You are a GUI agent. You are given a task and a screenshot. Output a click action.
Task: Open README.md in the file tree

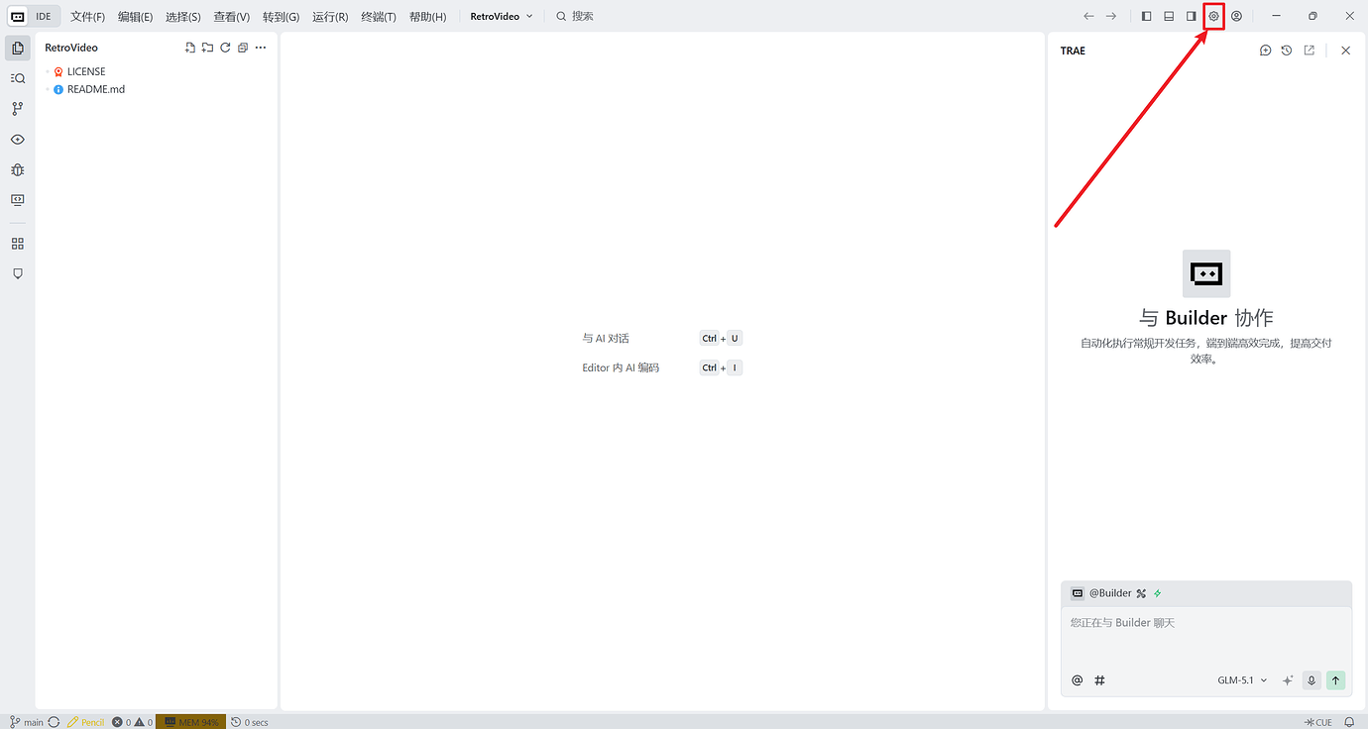(96, 89)
